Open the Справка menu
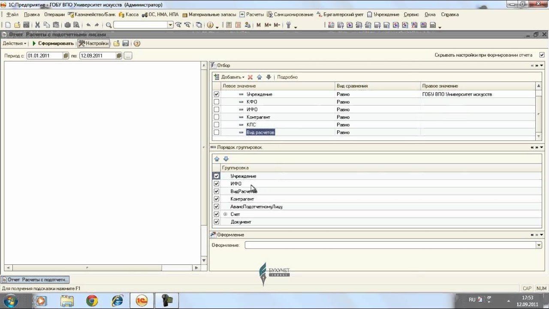This screenshot has height=309, width=549. [449, 14]
